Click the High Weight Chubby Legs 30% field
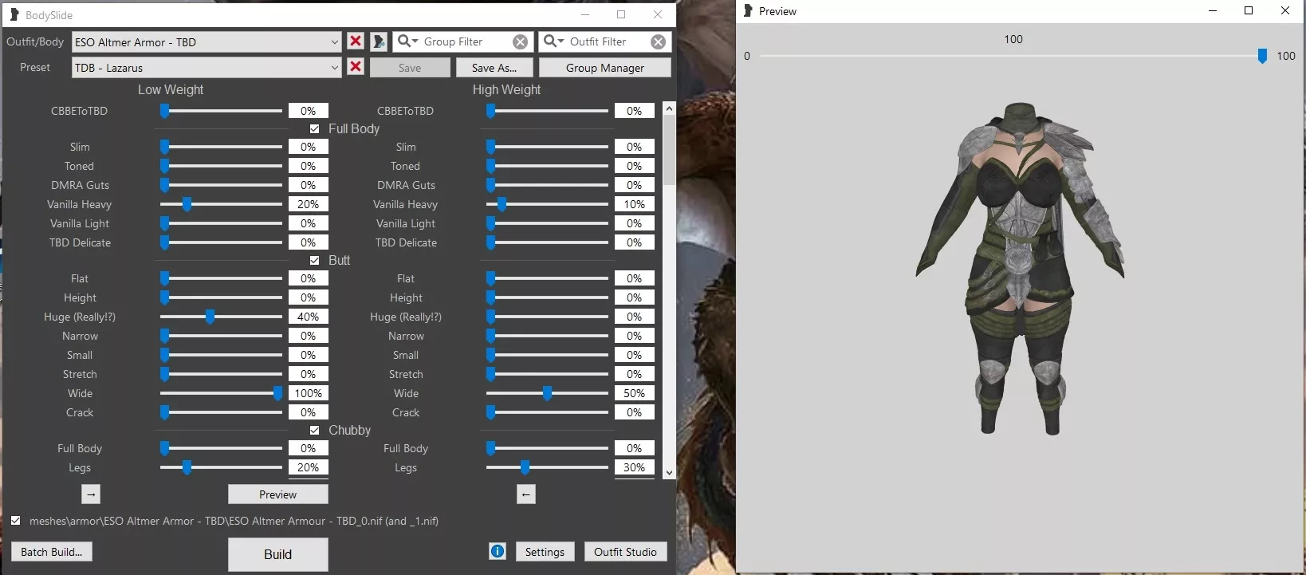 point(634,467)
